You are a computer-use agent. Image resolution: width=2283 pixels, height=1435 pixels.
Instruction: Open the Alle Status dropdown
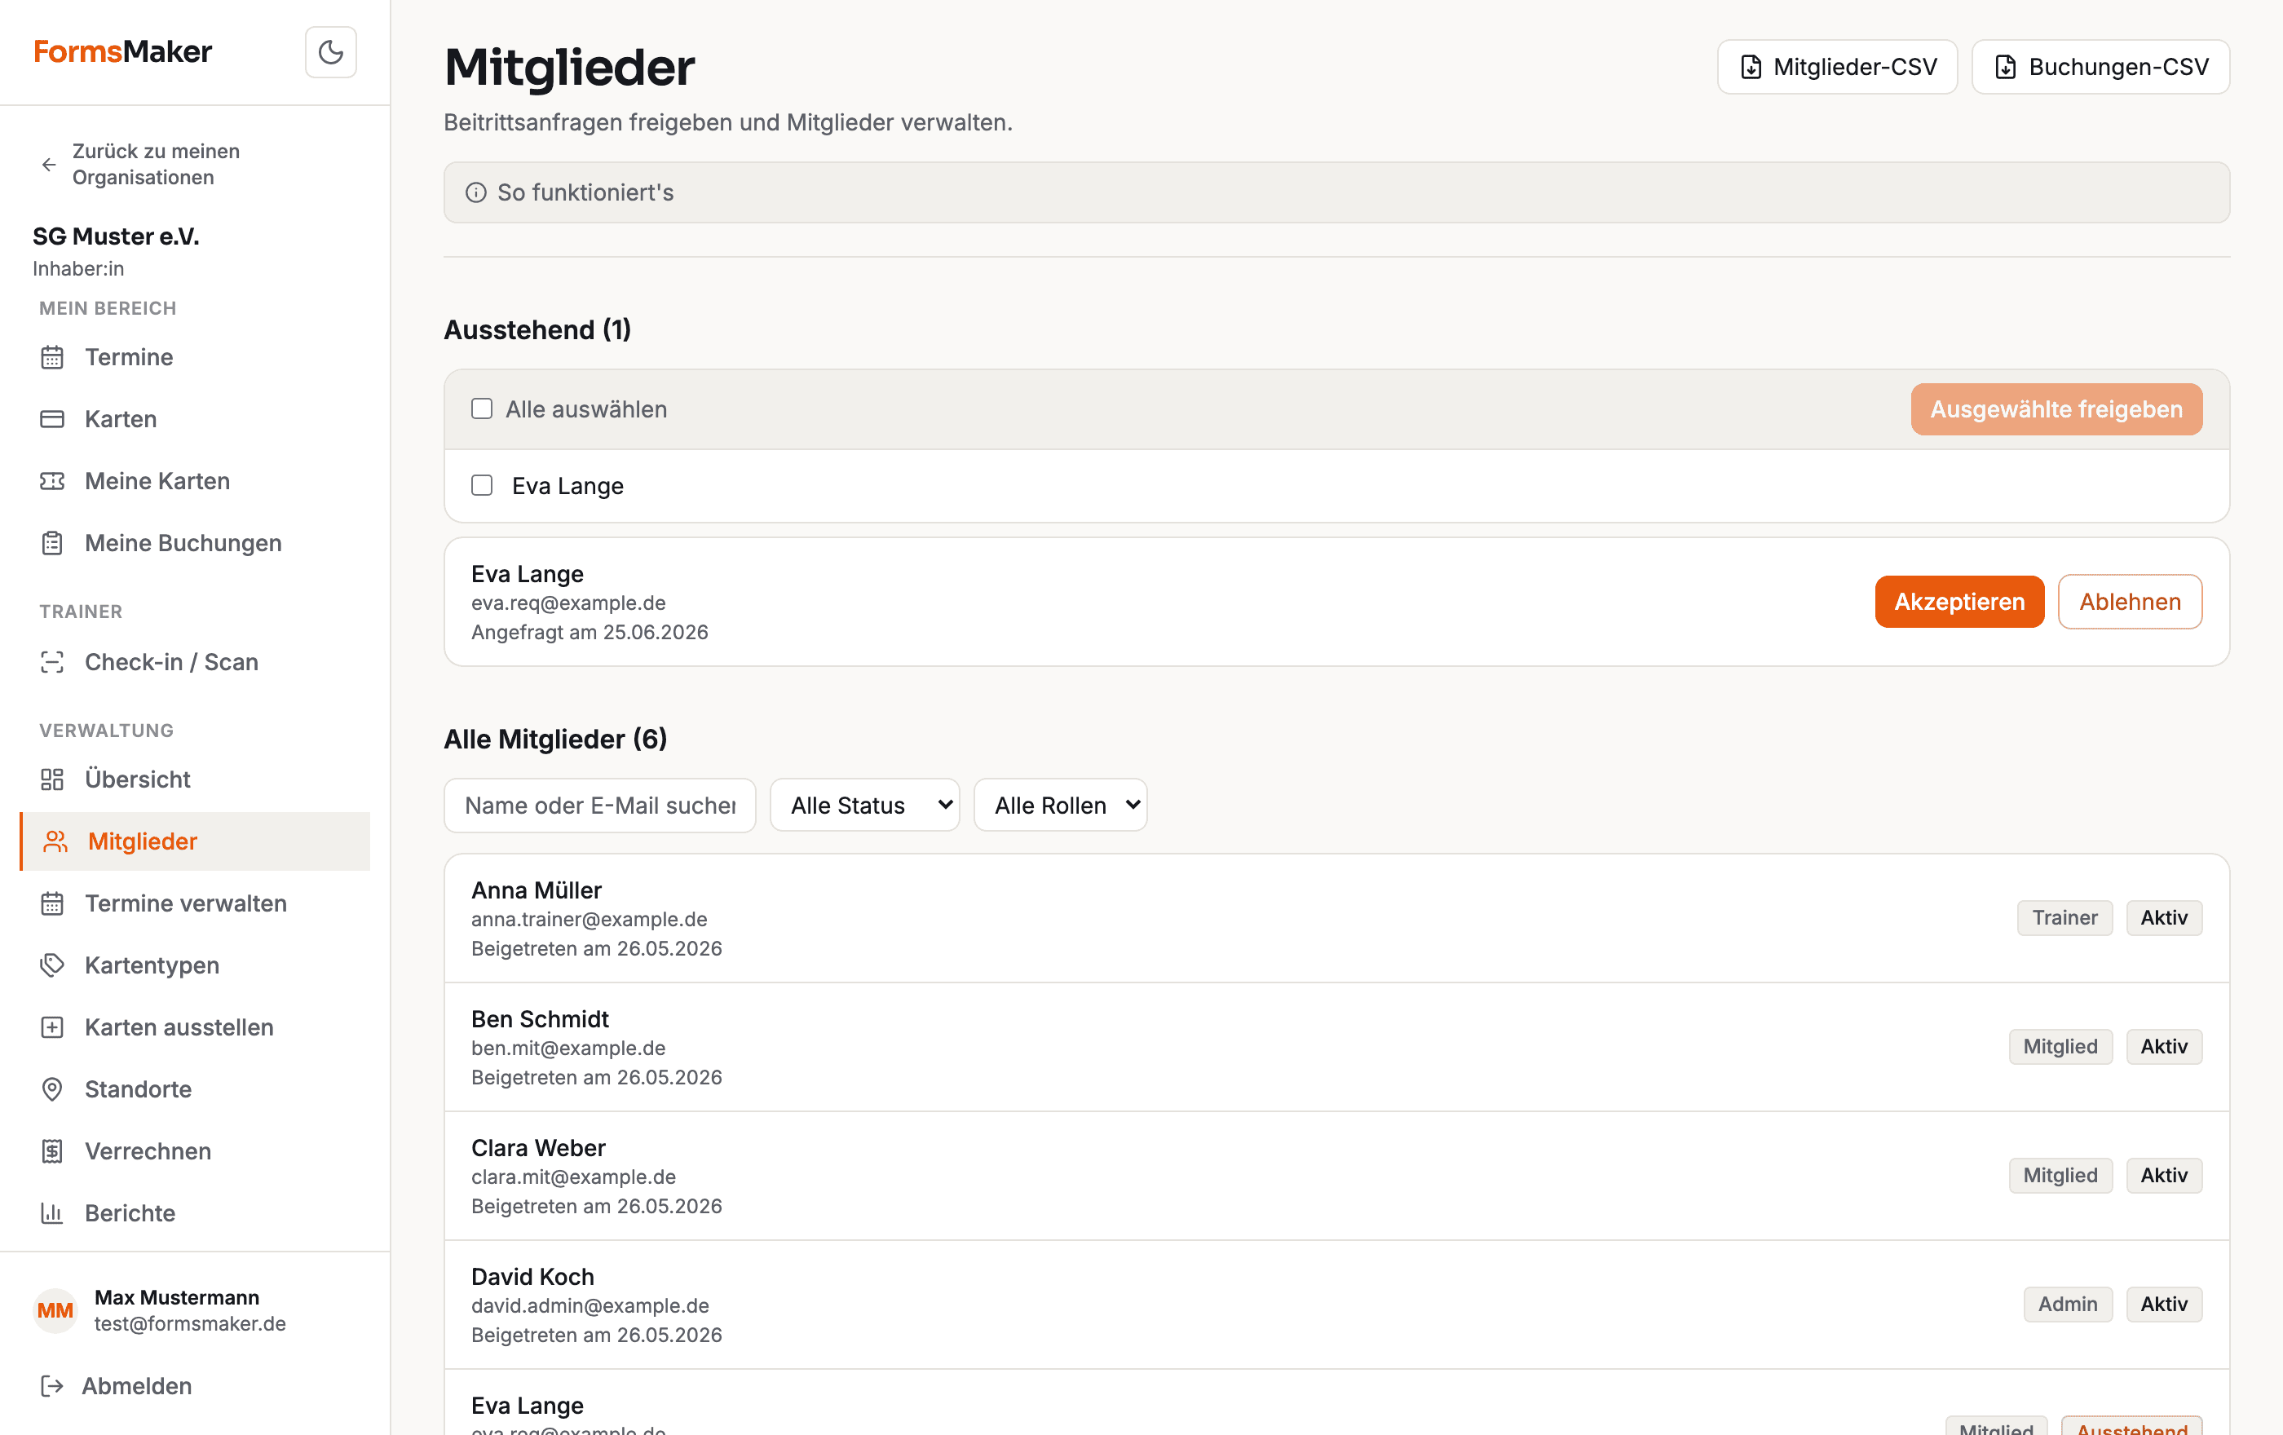(x=864, y=805)
